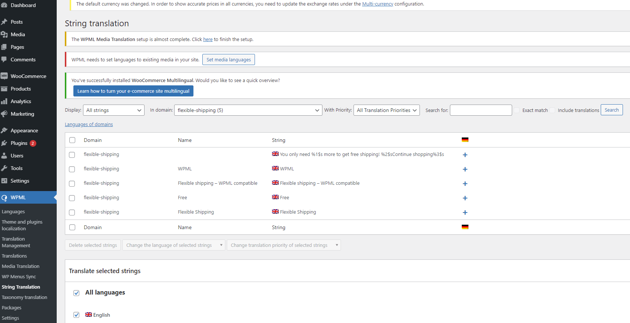Open 'Change translation priority of selected strings' dropdown

[x=284, y=245]
